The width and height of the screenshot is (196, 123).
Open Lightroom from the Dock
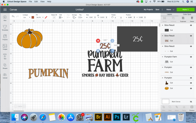126,117
